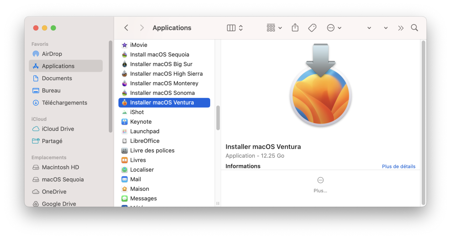Click the green zoom window button

pyautogui.click(x=53, y=28)
